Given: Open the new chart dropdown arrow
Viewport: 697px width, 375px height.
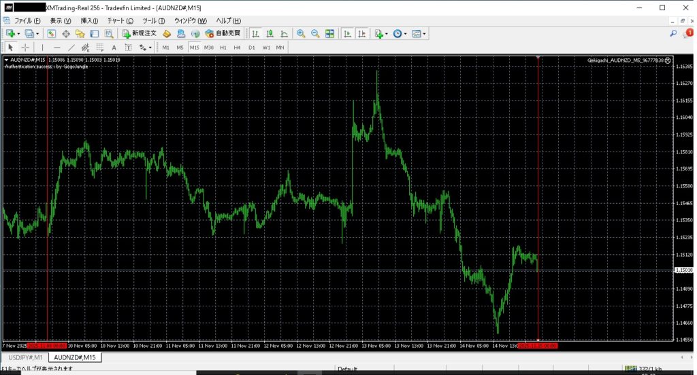Looking at the screenshot, I should (x=18, y=33).
